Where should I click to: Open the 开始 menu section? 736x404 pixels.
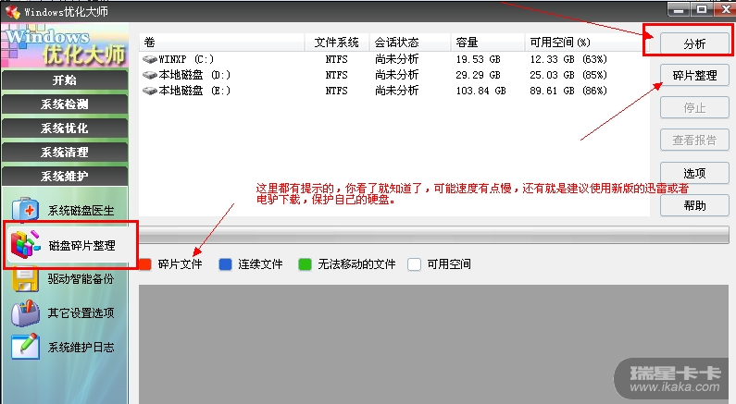coord(65,80)
